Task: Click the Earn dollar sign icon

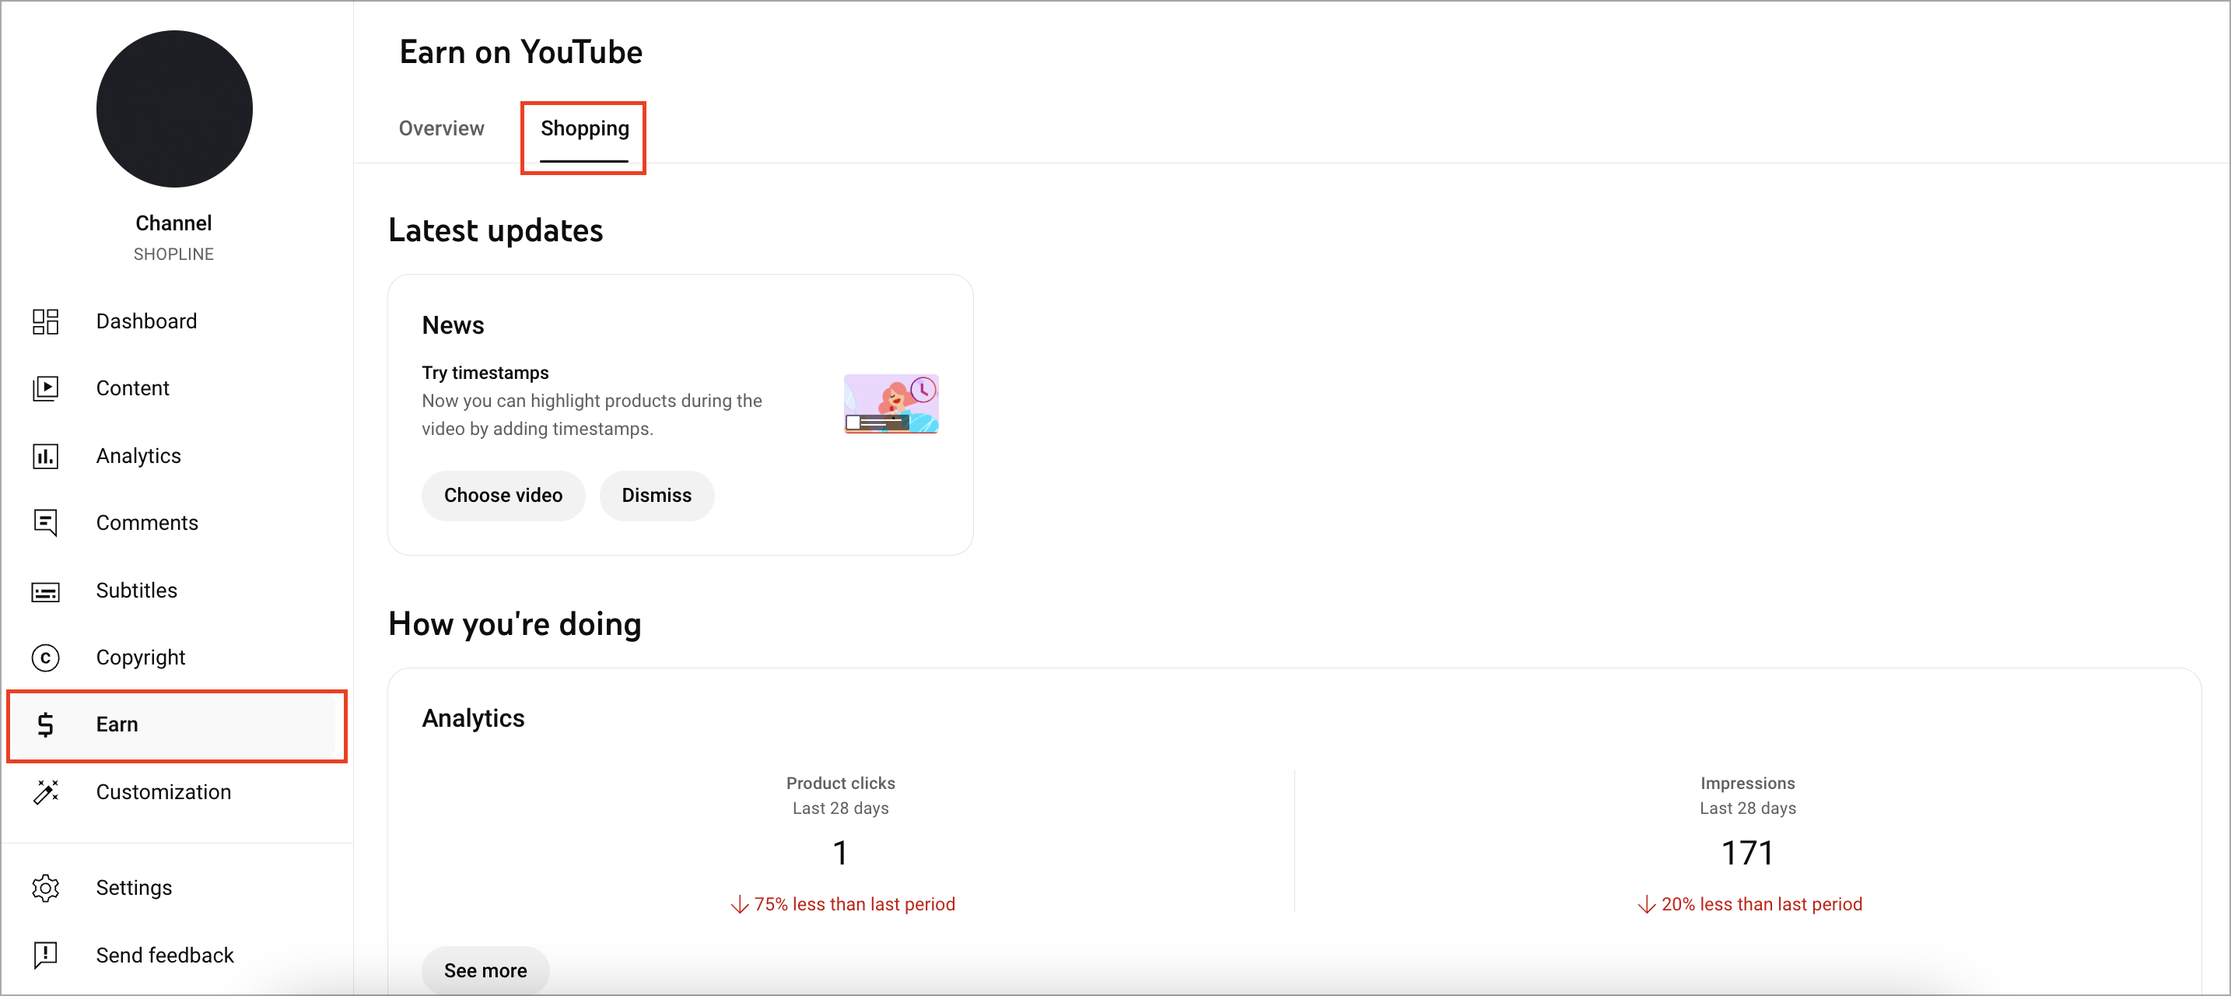Action: point(45,724)
